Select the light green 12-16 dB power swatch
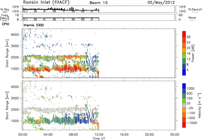The width and height of the screenshot is (202, 140). pos(184,56)
